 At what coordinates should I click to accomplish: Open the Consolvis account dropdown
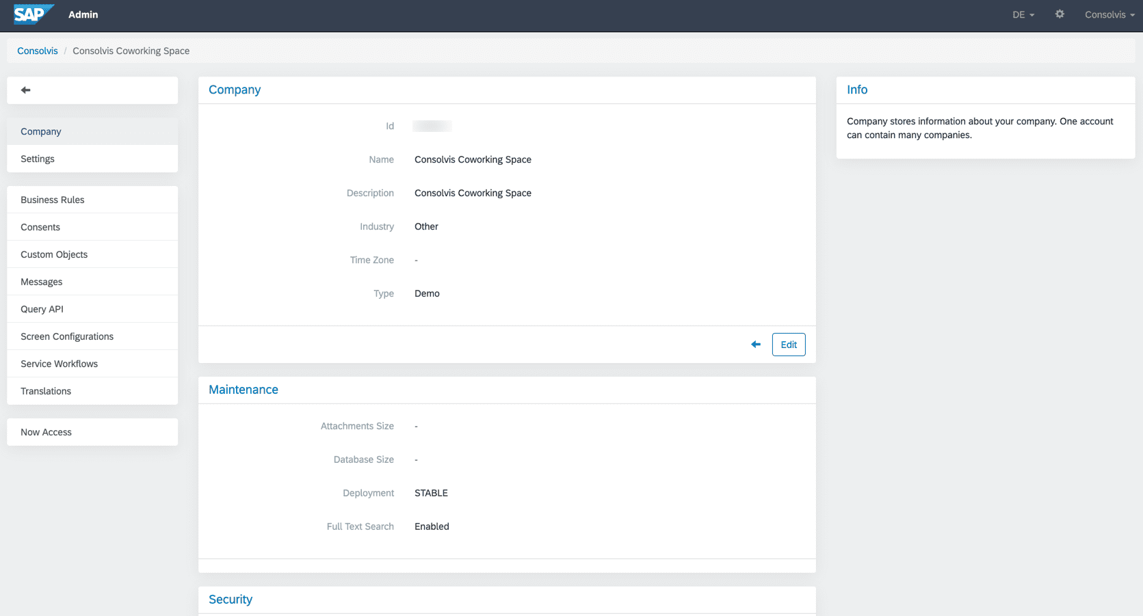point(1109,14)
